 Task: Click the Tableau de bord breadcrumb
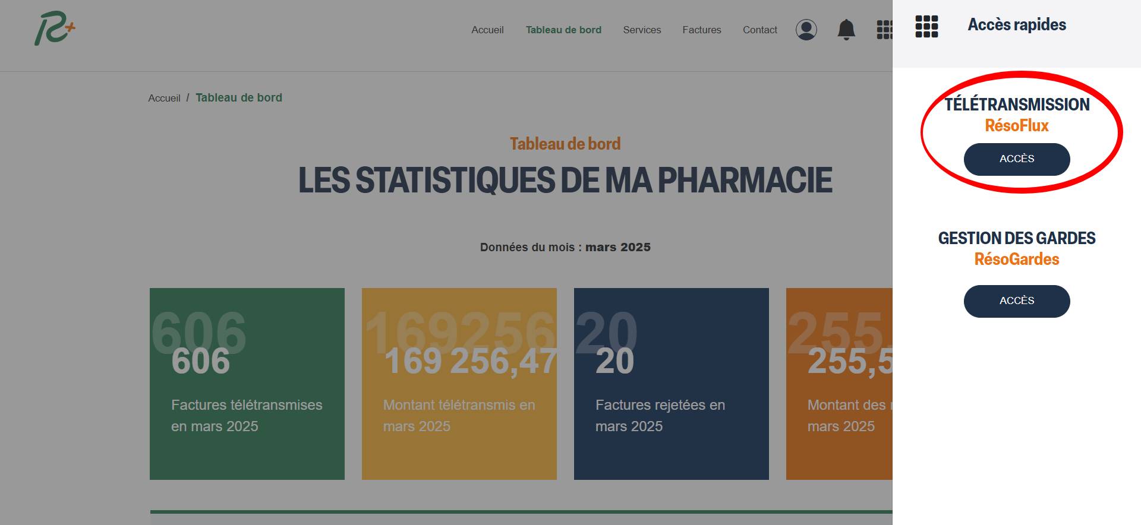239,98
